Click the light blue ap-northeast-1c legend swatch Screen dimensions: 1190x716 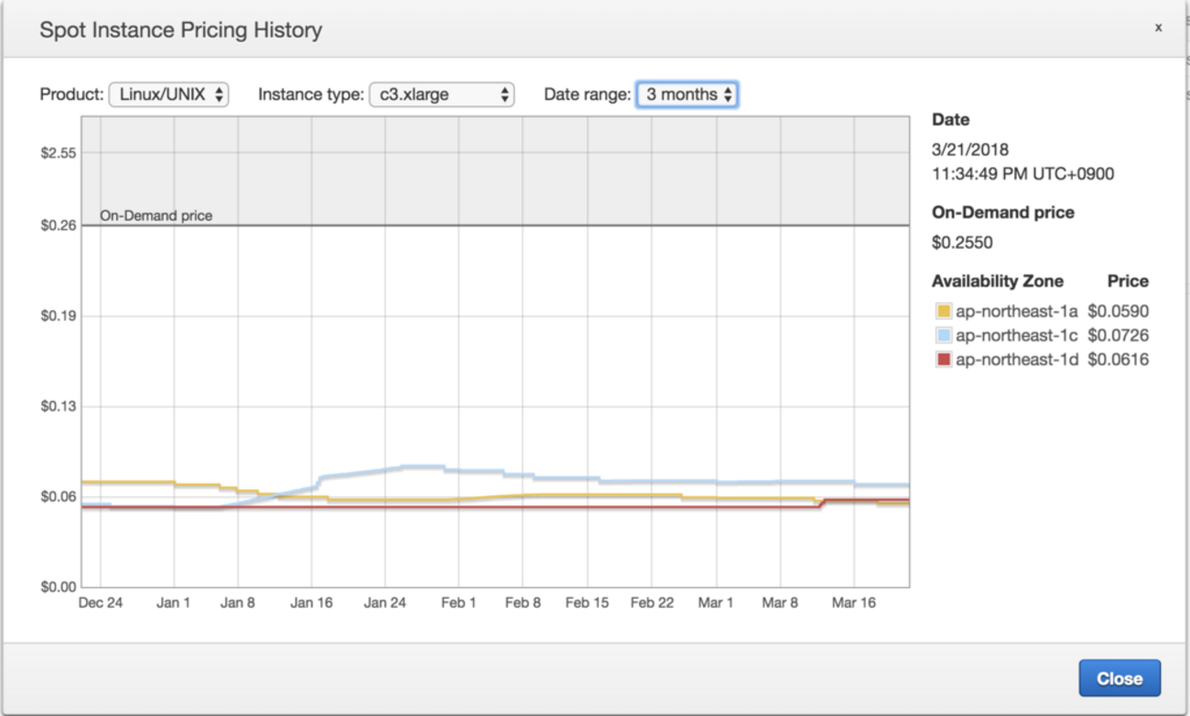944,335
